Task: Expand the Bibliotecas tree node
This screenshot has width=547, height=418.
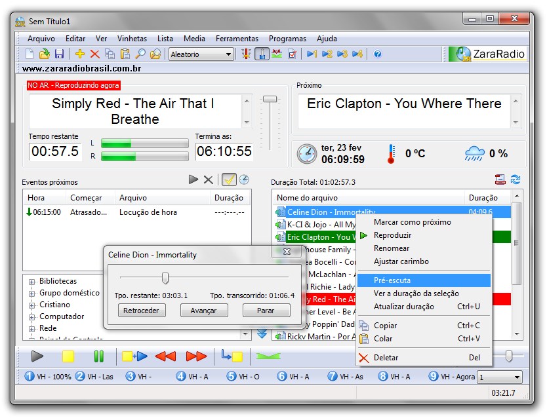Action: 31,282
